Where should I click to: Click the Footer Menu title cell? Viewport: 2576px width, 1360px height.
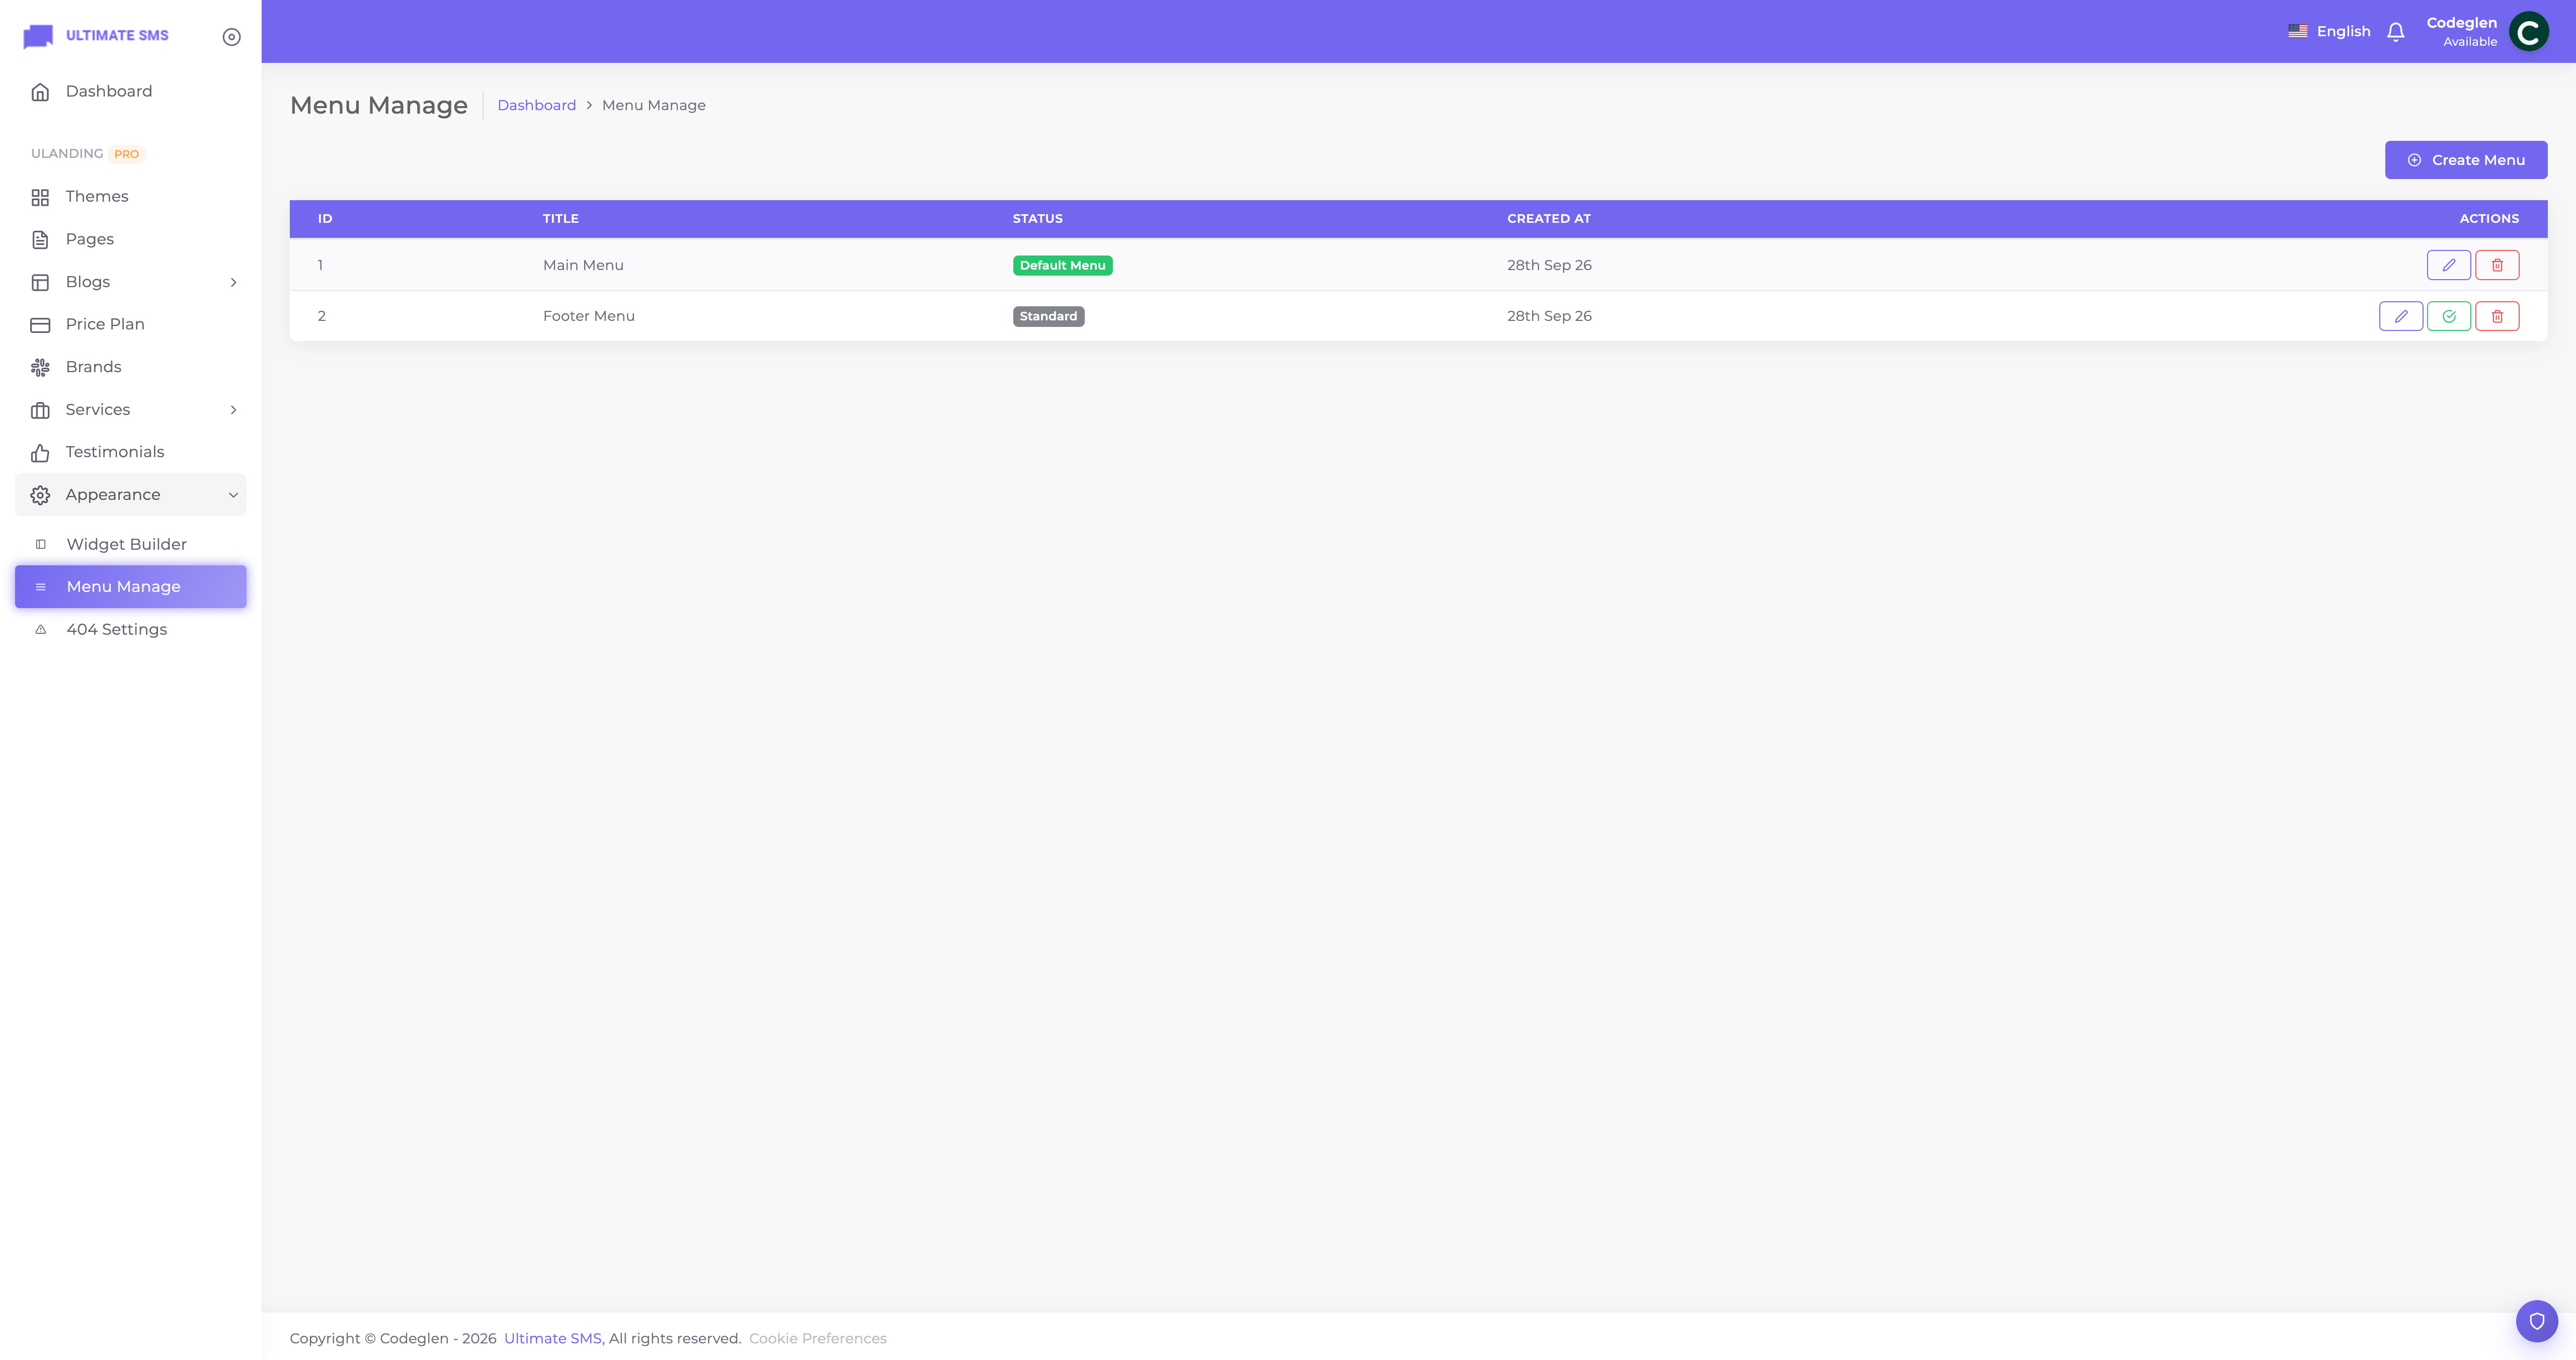[x=588, y=316]
